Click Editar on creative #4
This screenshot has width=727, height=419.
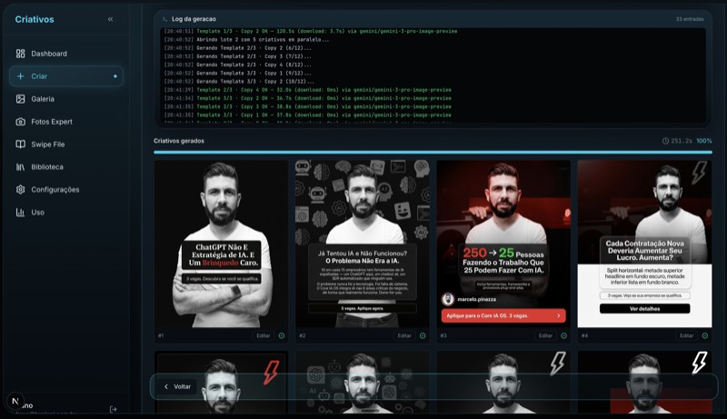pos(687,335)
